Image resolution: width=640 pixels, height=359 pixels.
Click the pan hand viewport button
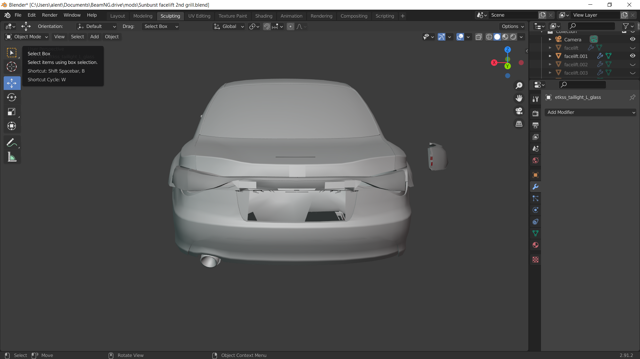click(519, 98)
